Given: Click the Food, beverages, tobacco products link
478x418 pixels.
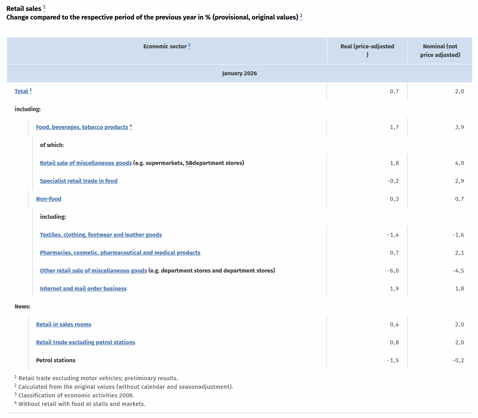Looking at the screenshot, I should pos(82,127).
